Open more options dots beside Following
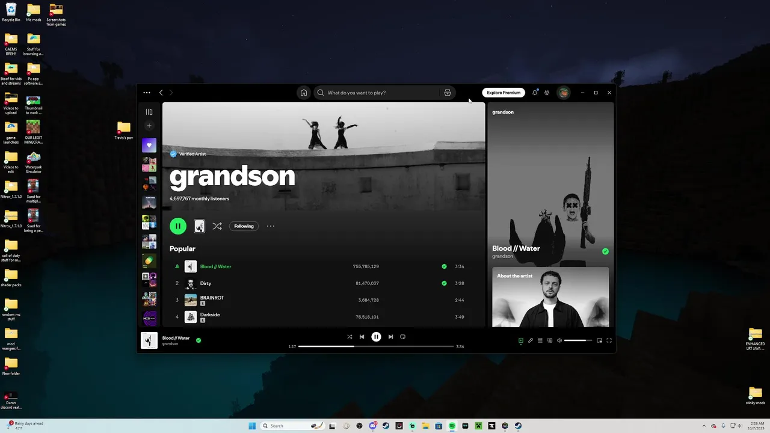This screenshot has width=770, height=433. pyautogui.click(x=271, y=226)
